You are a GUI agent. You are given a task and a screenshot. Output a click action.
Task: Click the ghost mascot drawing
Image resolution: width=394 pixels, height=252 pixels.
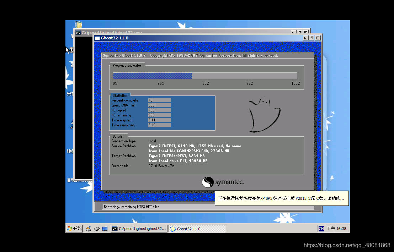click(264, 115)
